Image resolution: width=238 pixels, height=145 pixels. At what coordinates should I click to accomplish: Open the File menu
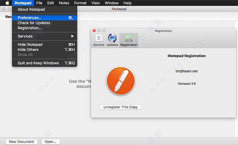39,3
